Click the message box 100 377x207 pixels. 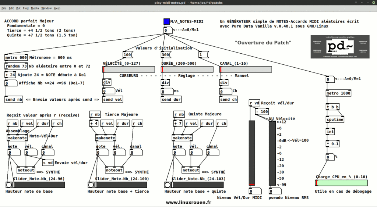coord(128,55)
